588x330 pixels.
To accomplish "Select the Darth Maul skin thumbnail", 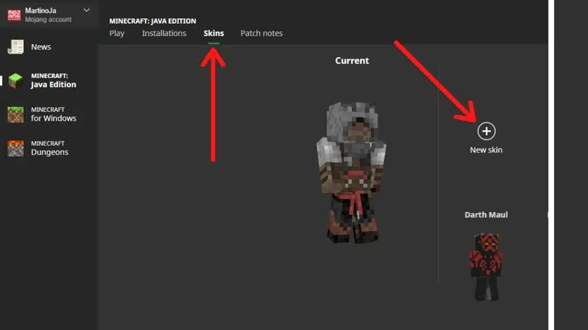I will [487, 266].
